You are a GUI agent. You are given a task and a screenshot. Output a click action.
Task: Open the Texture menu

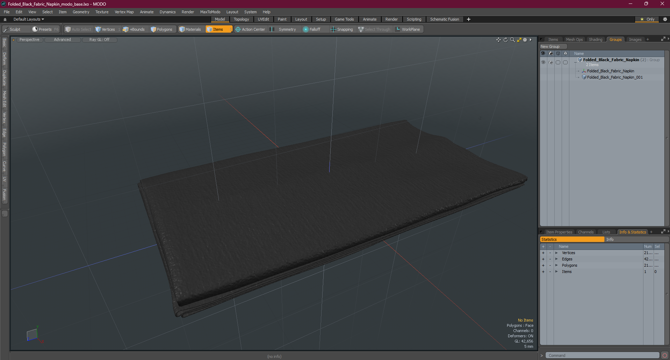[x=102, y=12]
